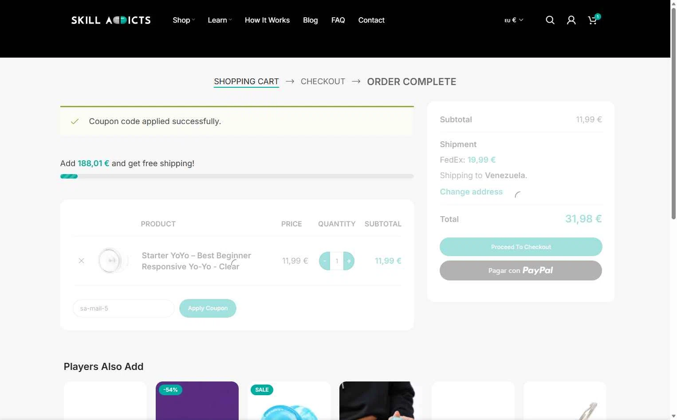This screenshot has width=677, height=420.
Task: Remove Starter YoYo from cart
Action: tap(81, 261)
